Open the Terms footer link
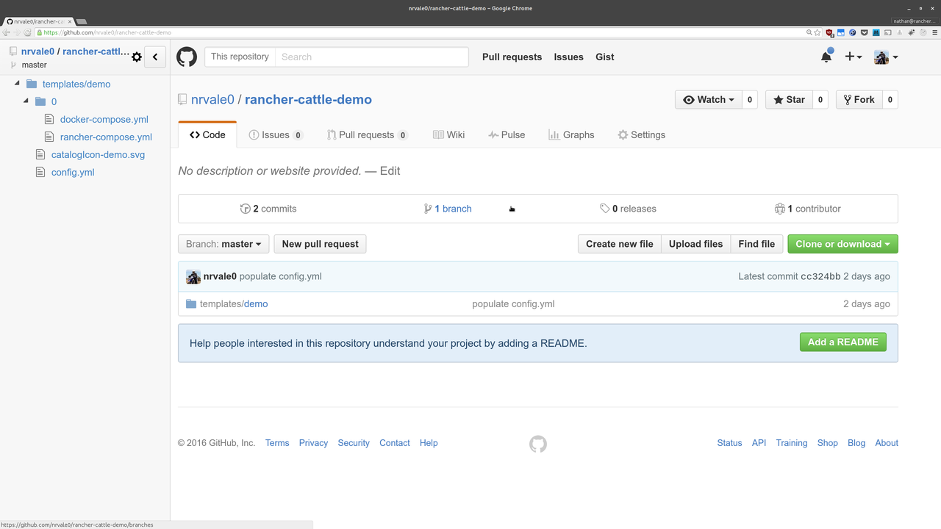Image resolution: width=941 pixels, height=529 pixels. (277, 443)
